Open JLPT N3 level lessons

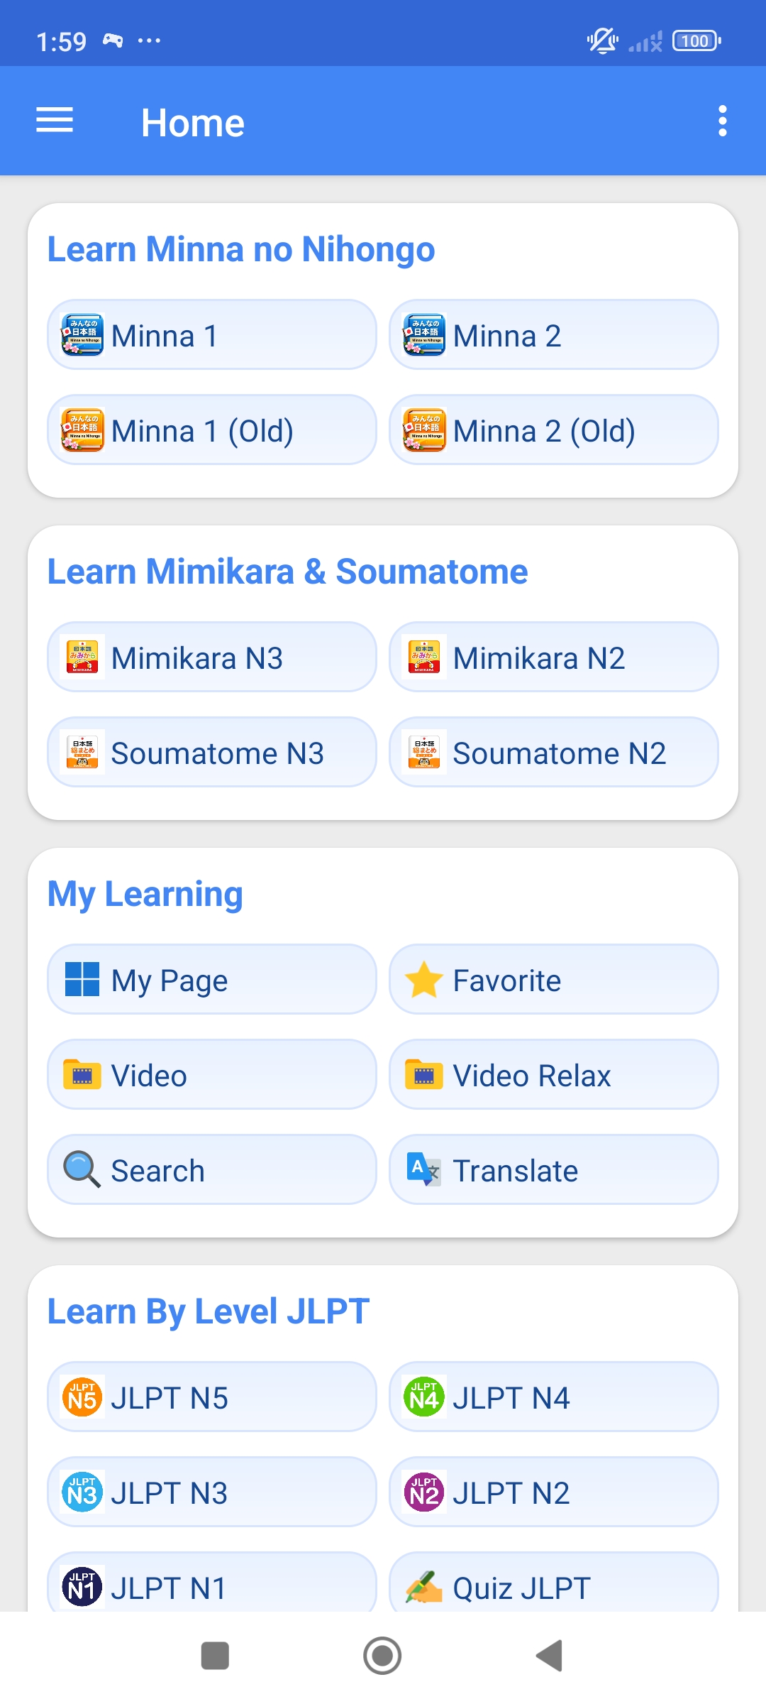[211, 1492]
